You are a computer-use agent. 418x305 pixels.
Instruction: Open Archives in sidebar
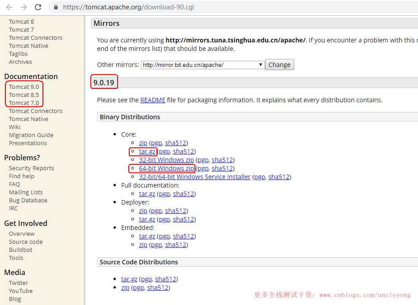[20, 62]
